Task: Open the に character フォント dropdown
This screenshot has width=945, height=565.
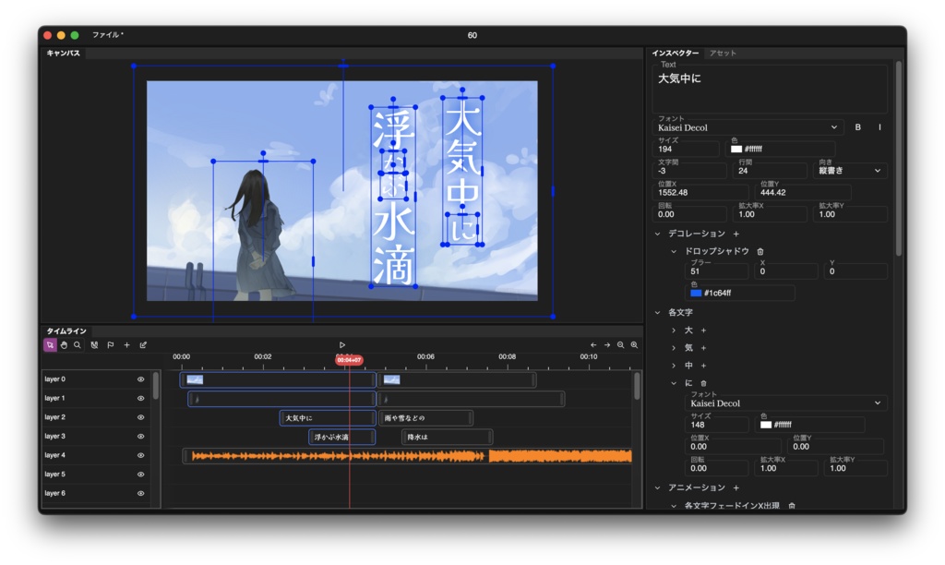Action: tap(786, 403)
